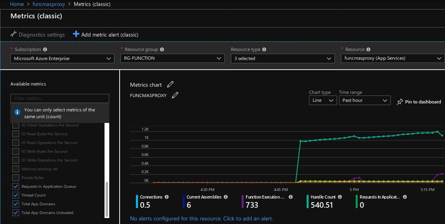Click info icon next to Resource label
Screen dimensions: 445x224
[368, 49]
